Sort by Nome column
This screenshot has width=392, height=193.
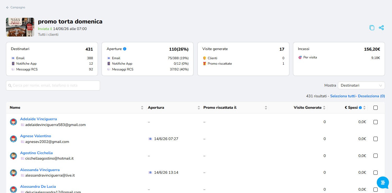142,107
